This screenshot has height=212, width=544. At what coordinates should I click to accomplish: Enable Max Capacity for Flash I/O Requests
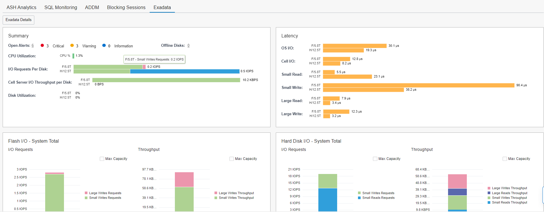point(102,159)
